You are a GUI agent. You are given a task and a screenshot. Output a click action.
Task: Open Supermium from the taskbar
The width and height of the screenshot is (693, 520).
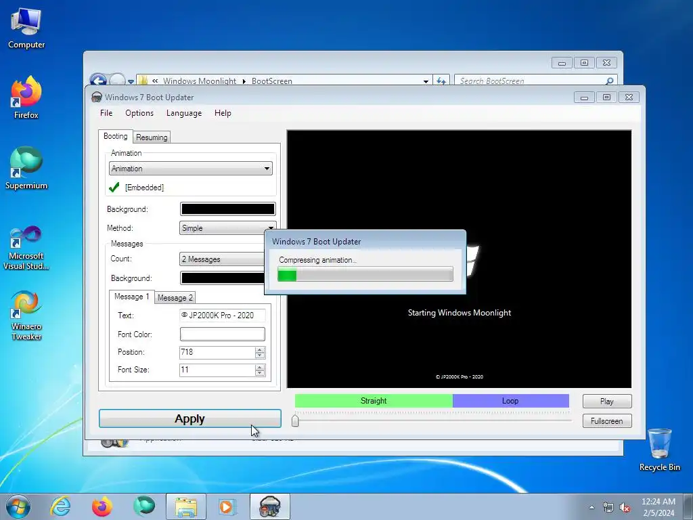pyautogui.click(x=144, y=506)
